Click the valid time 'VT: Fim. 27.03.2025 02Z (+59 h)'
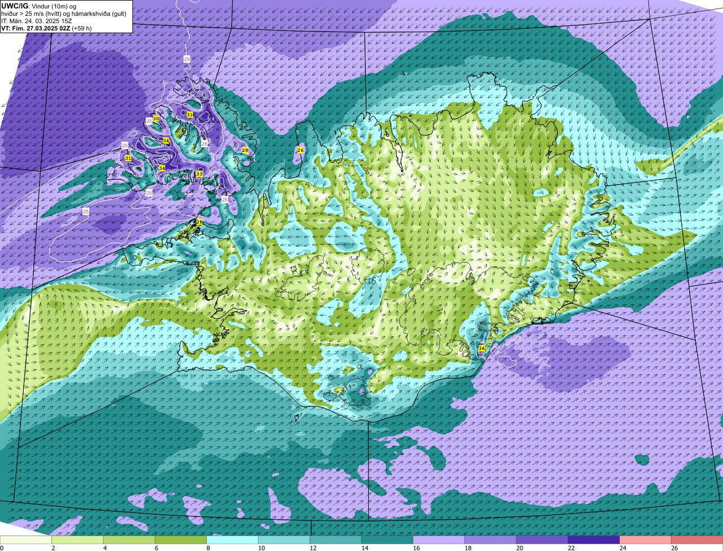Viewport: 723px width, 552px height. 46,28
